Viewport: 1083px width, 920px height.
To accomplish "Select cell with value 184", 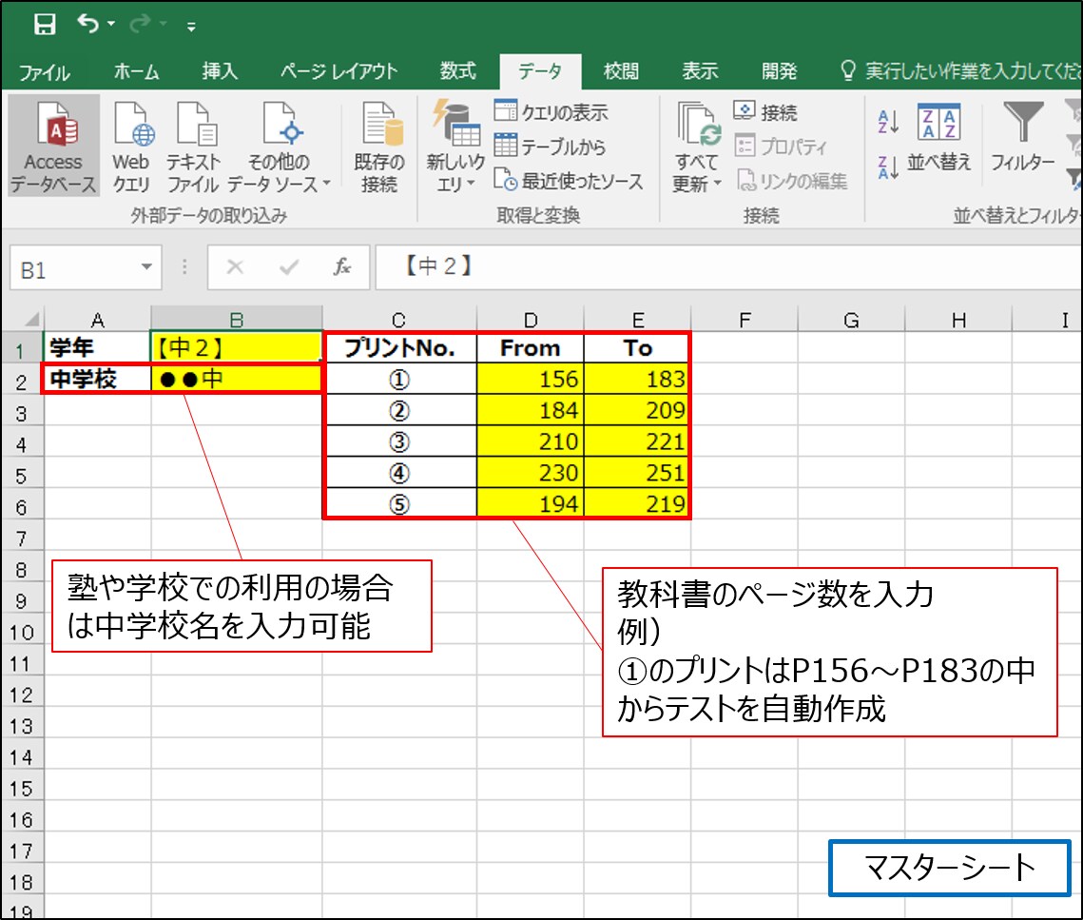I will pos(531,410).
